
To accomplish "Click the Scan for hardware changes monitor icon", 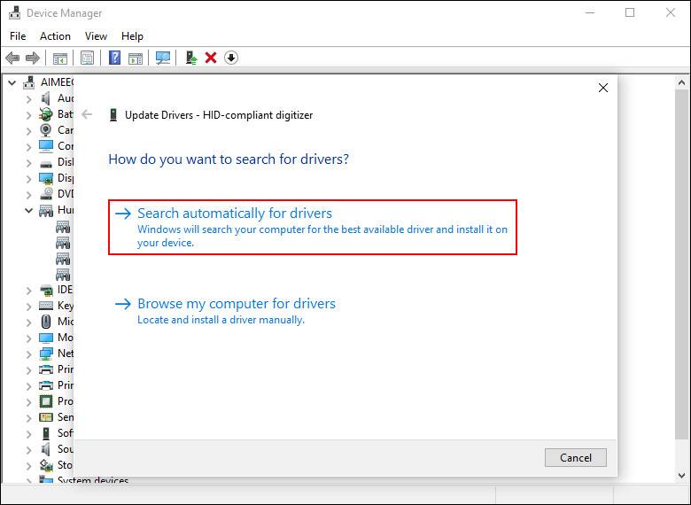I will click(x=163, y=58).
